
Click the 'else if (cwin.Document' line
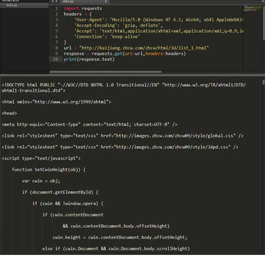point(116,248)
